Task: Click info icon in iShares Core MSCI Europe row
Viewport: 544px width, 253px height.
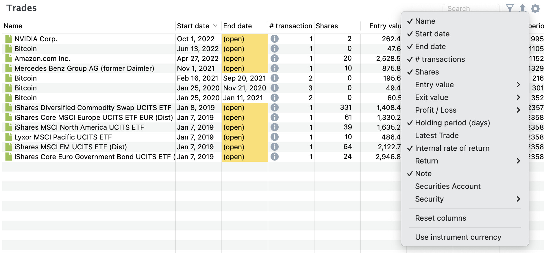Action: click(275, 117)
